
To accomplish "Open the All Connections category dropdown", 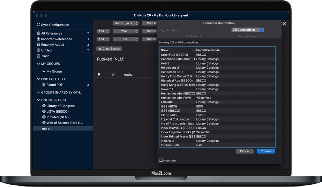I will pos(248,30).
